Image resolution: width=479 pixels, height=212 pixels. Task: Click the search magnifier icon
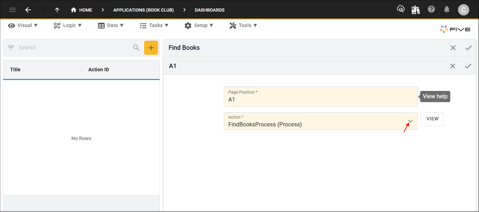coord(136,48)
